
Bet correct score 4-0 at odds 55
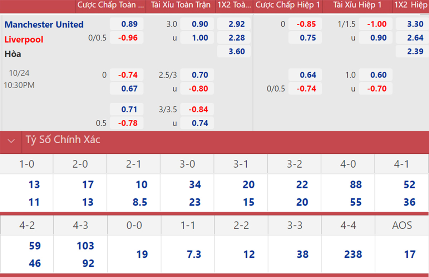click(x=356, y=202)
